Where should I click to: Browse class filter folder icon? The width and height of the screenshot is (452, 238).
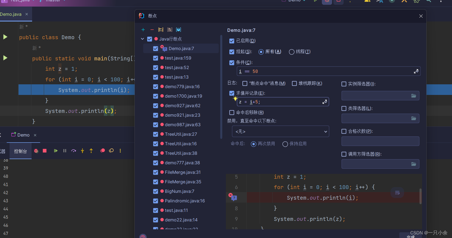pyautogui.click(x=414, y=118)
